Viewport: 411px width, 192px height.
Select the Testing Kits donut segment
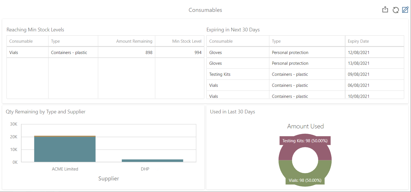click(x=284, y=153)
